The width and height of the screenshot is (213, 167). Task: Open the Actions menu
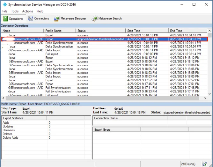[27, 11]
